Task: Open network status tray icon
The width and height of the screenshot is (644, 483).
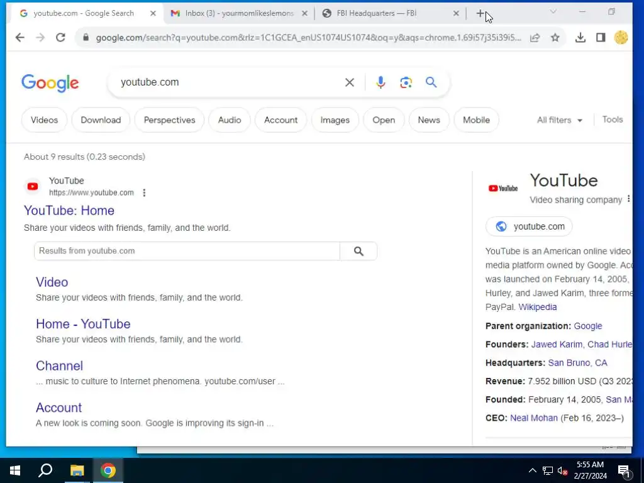Action: 548,470
